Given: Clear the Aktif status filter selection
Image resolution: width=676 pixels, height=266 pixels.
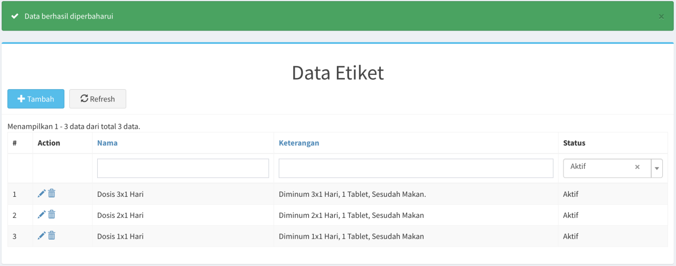Looking at the screenshot, I should (637, 167).
